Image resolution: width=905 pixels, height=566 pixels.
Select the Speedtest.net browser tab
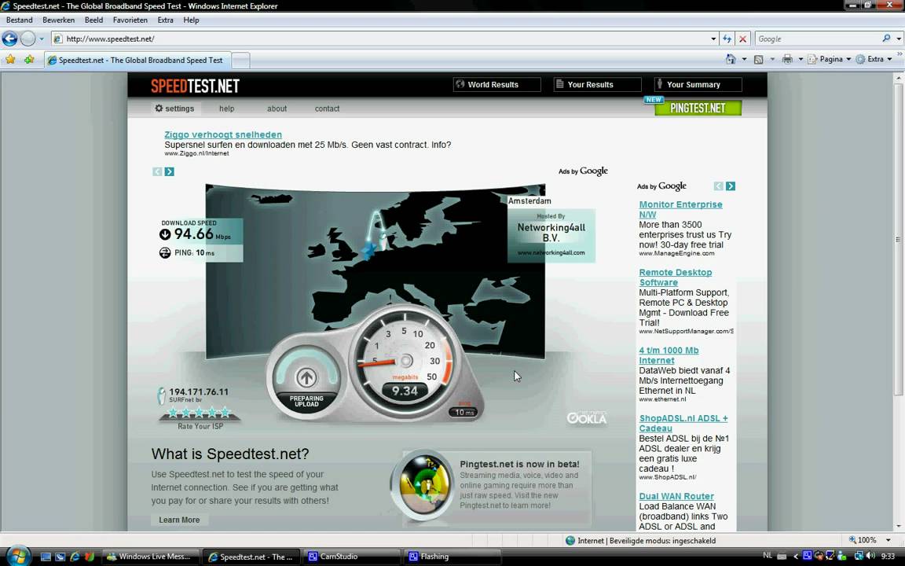pyautogui.click(x=137, y=60)
